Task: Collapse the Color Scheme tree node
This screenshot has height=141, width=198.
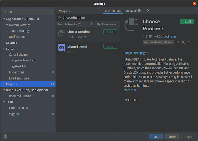Action: coord(7,55)
